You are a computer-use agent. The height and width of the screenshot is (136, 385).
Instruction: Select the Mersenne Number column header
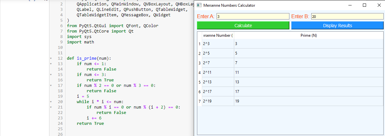[218, 35]
